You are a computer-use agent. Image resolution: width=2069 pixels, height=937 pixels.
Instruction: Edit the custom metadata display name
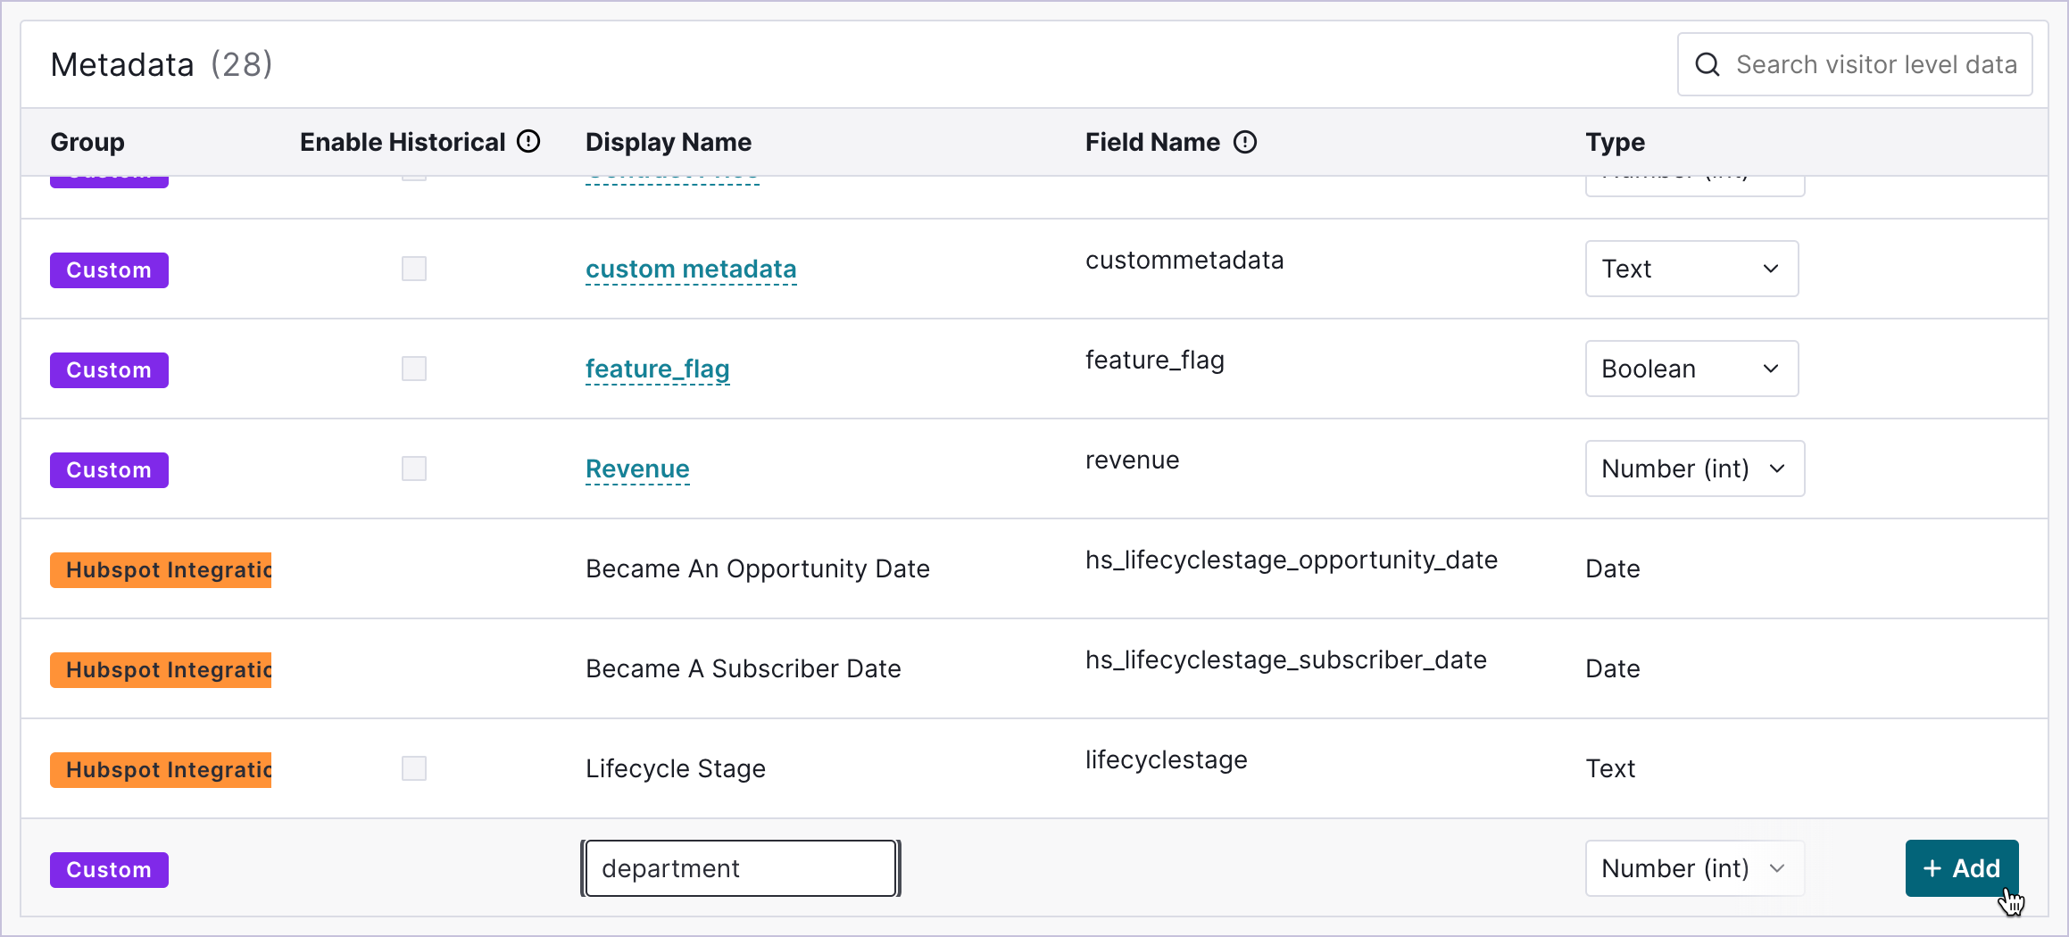pyautogui.click(x=690, y=269)
